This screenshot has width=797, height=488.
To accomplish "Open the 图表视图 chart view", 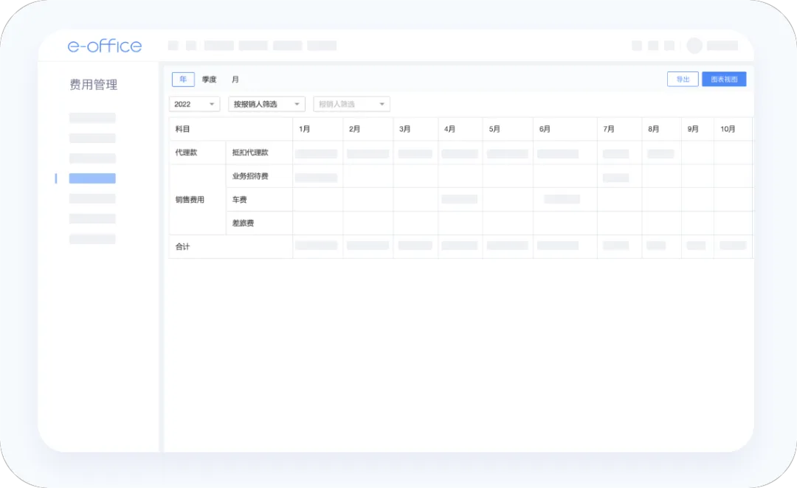I will pos(723,80).
